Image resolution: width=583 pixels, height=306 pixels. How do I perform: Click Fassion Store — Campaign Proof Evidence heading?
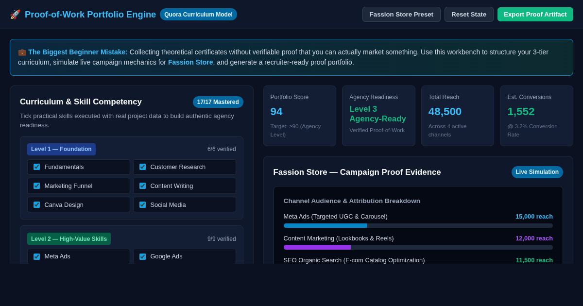(x=357, y=172)
